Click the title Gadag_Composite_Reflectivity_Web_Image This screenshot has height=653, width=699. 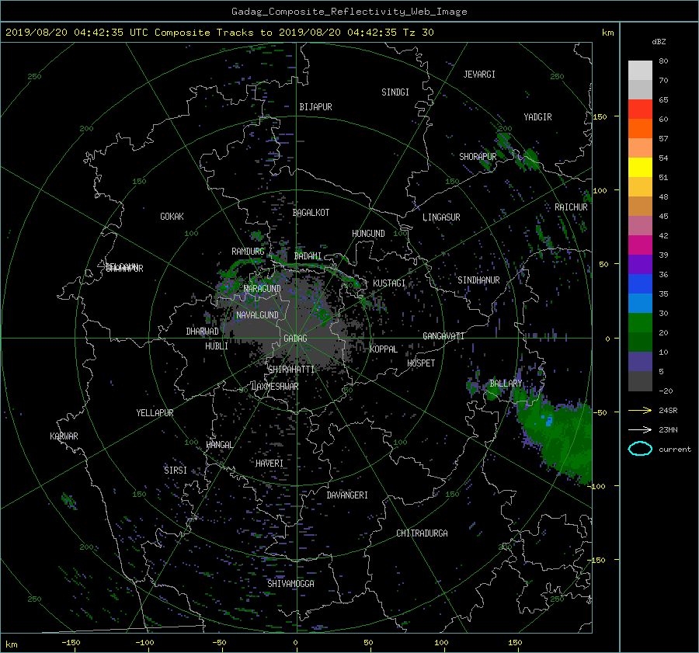click(x=349, y=12)
